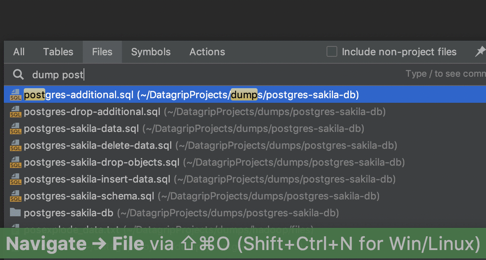This screenshot has width=486, height=260.
Task: Switch to the All tab
Action: (19, 52)
